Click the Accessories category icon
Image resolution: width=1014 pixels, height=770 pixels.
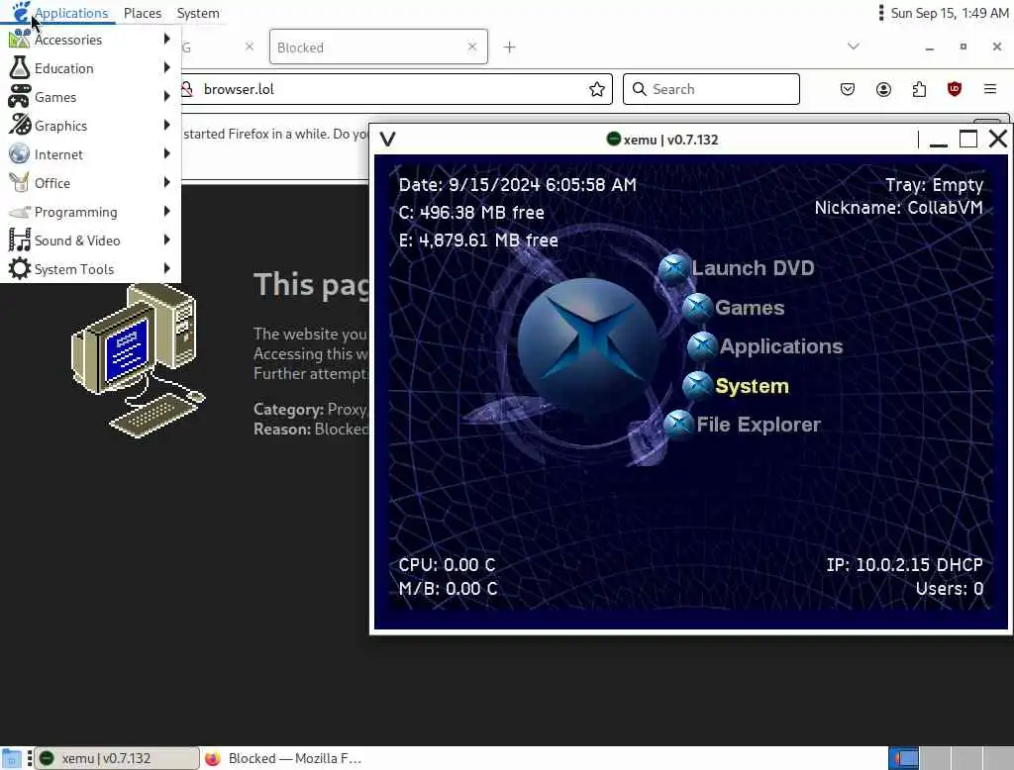pos(20,40)
